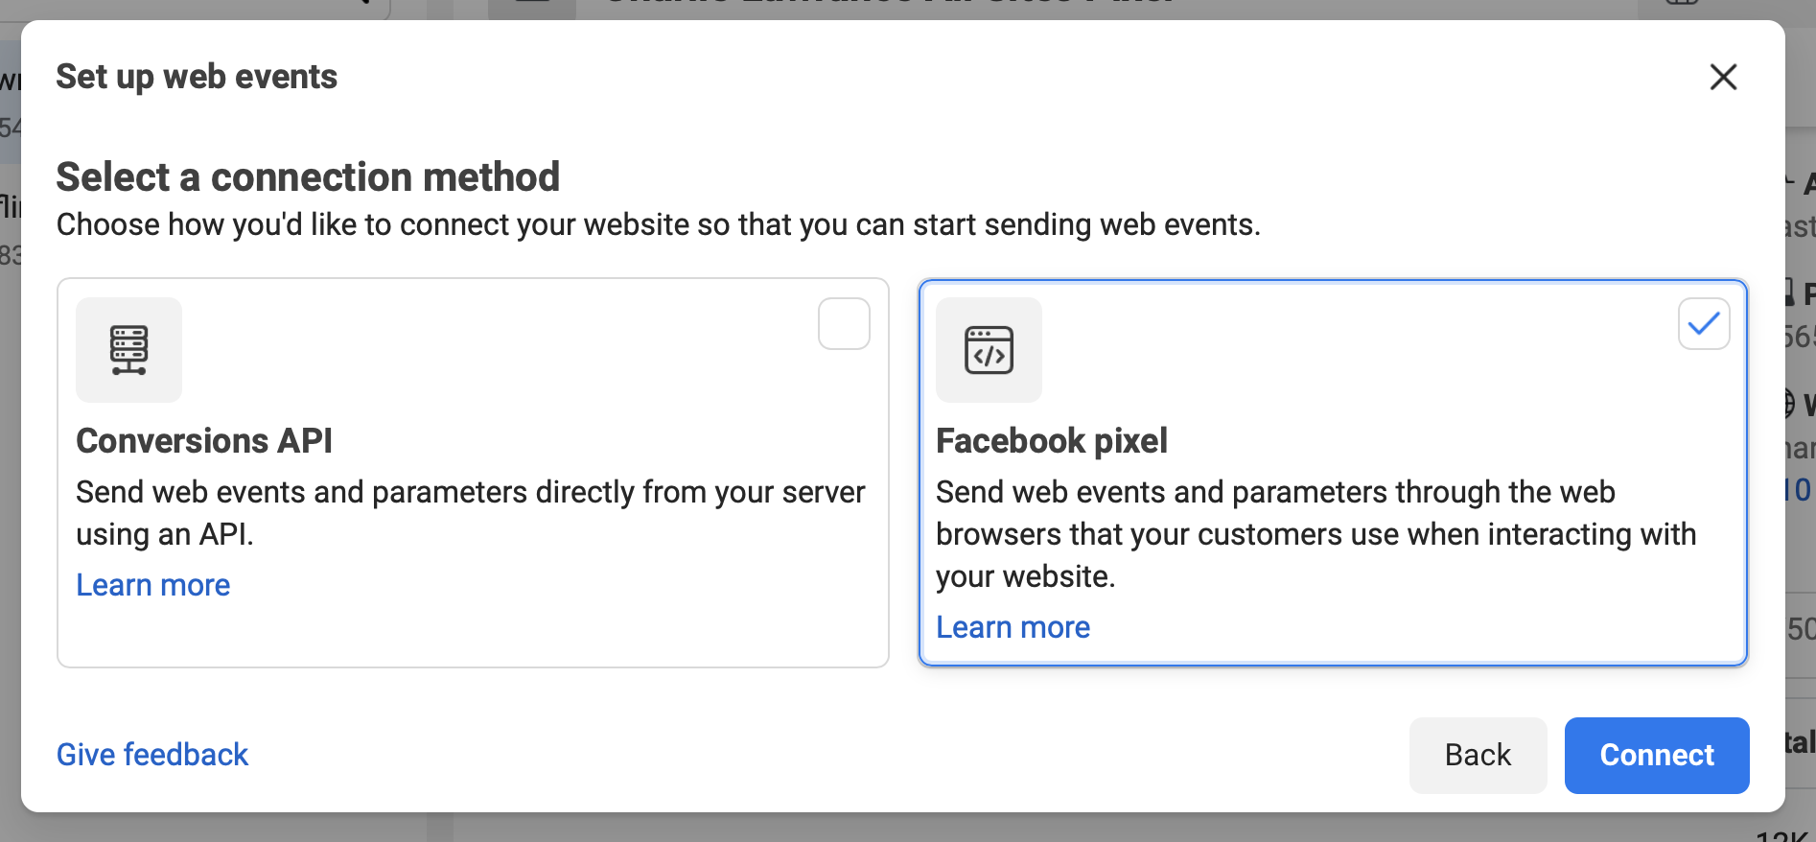Click the magnifying glass visible above the dialog
This screenshot has height=842, width=1816.
tap(367, 6)
